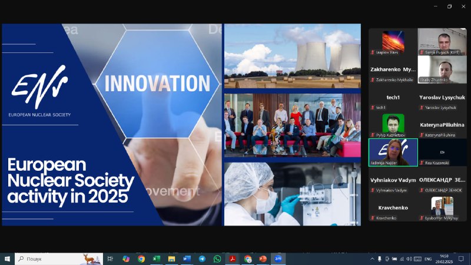This screenshot has width=471, height=265.
Task: Click the large 'tech1' participant name
Action: [393, 97]
